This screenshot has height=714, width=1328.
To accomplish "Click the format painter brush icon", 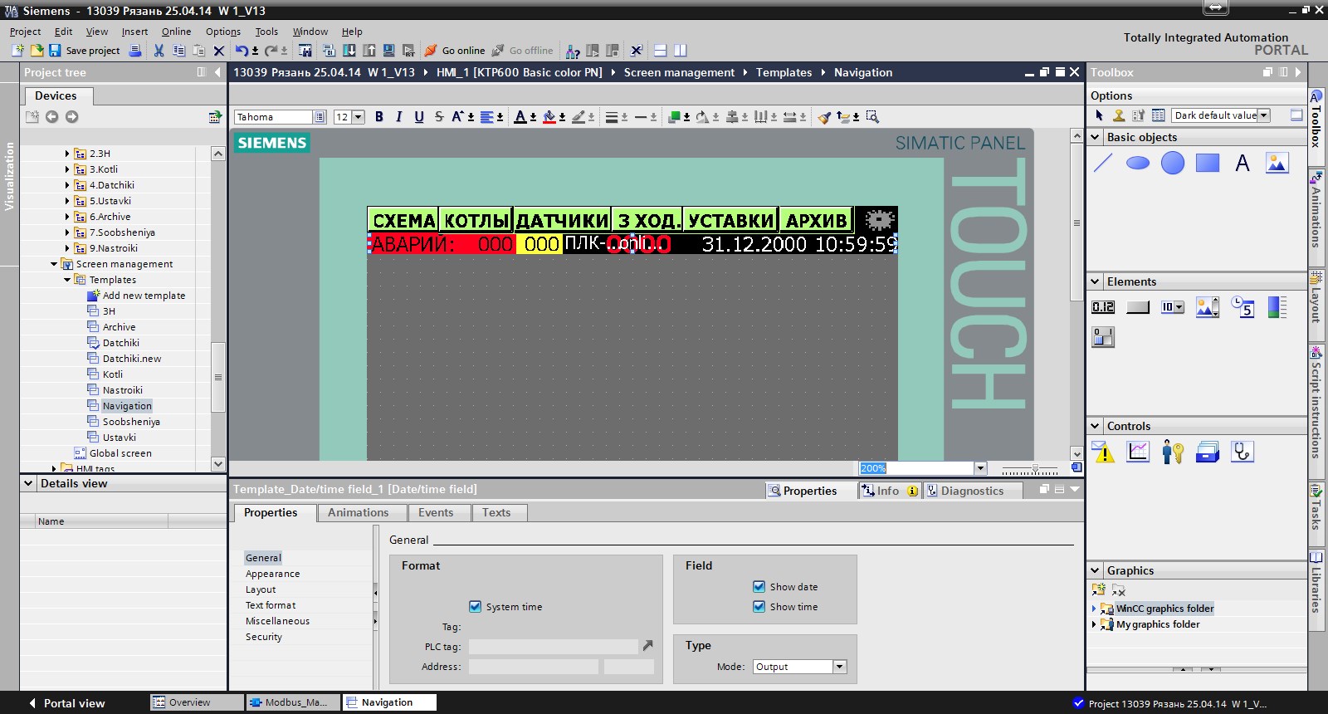I will pyautogui.click(x=824, y=117).
